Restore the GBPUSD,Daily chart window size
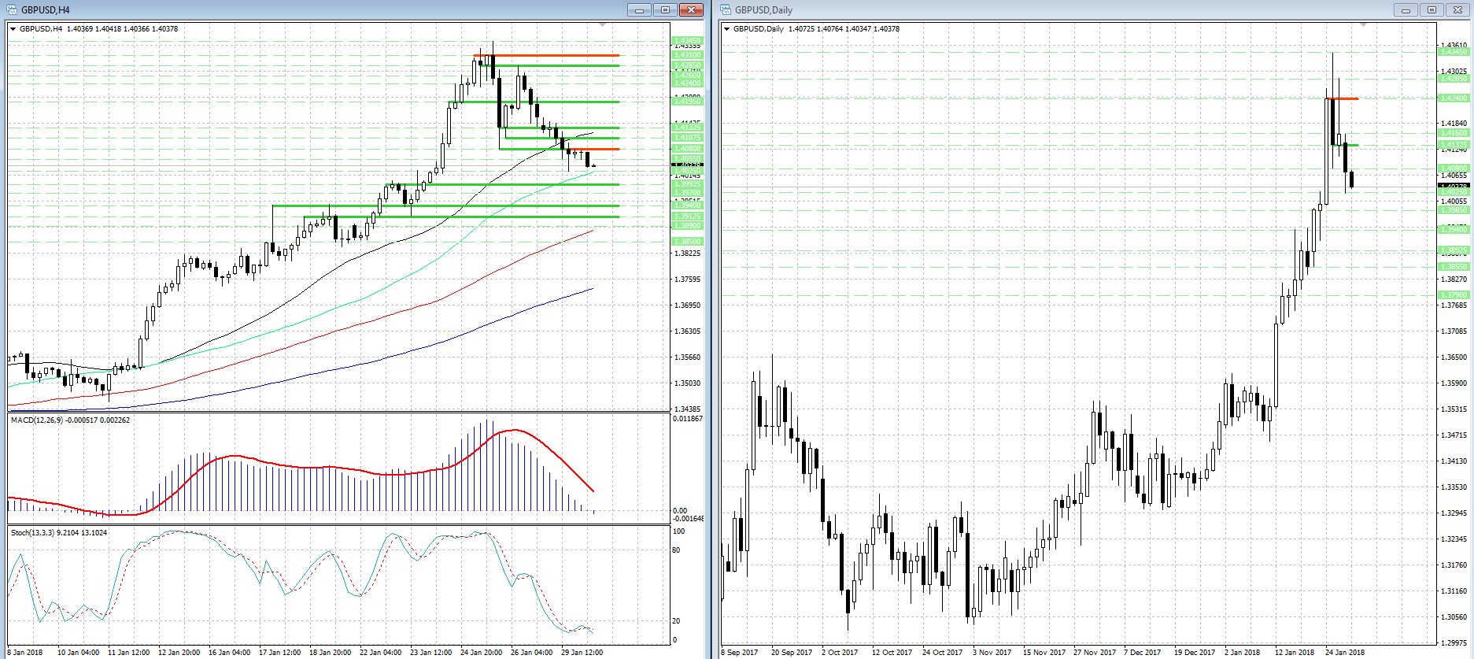 click(1432, 10)
